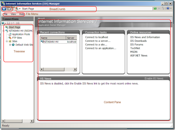Select NITASHAV-HV in recent connections list
The image size is (175, 130).
(x=51, y=42)
